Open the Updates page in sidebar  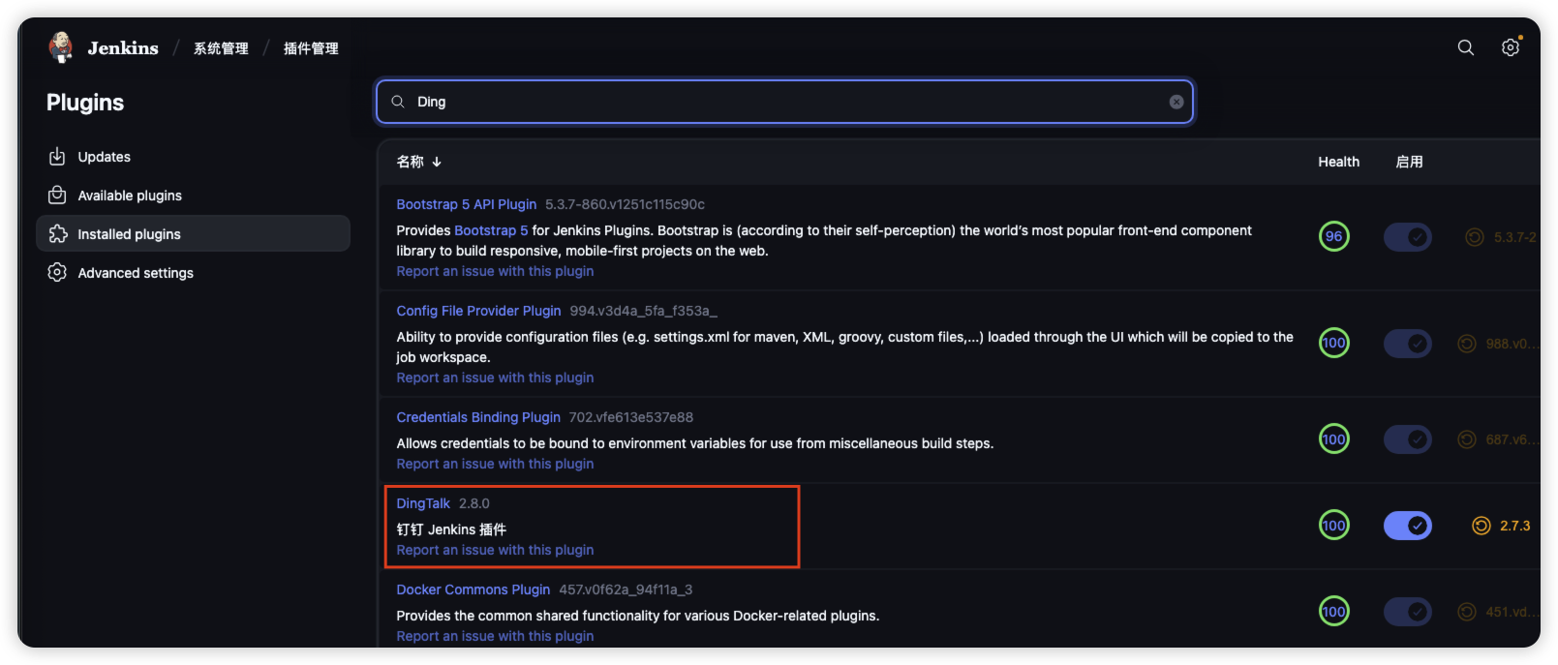[x=193, y=157]
